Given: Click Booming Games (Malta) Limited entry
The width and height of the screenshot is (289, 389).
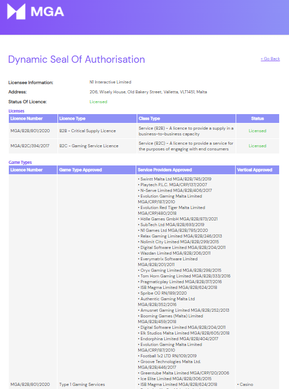Looking at the screenshot, I should pyautogui.click(x=170, y=319).
